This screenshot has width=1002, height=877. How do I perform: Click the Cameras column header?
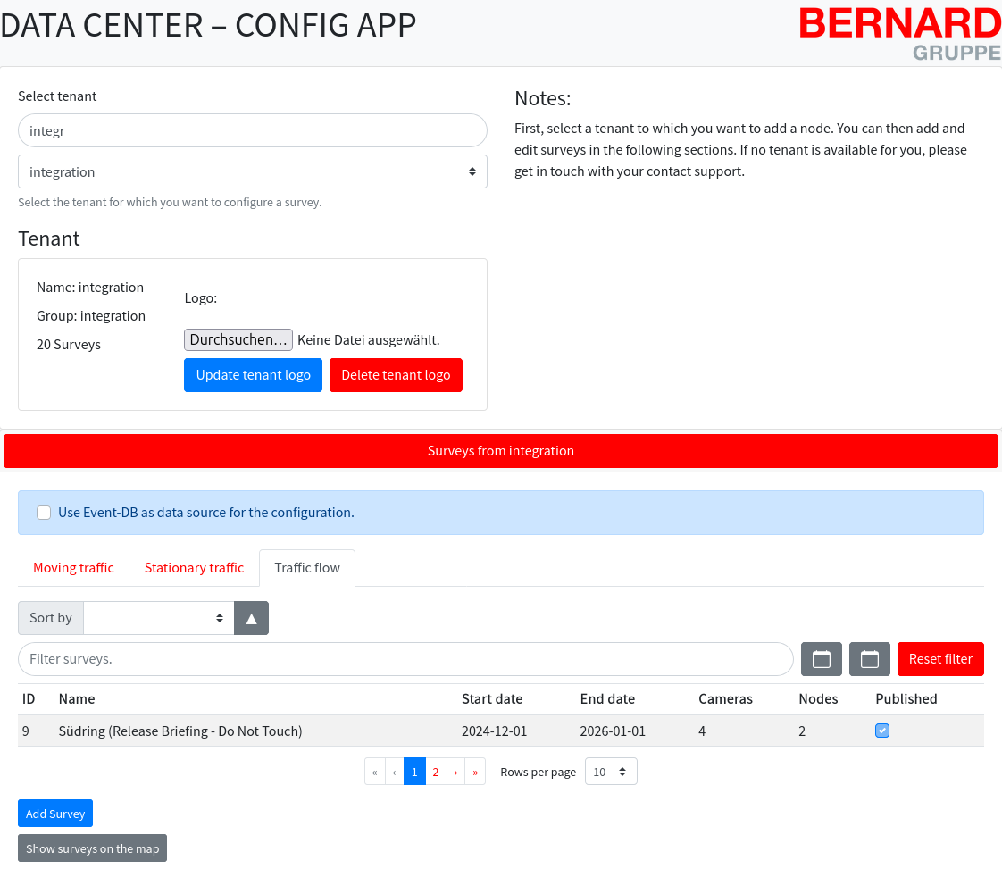click(725, 698)
